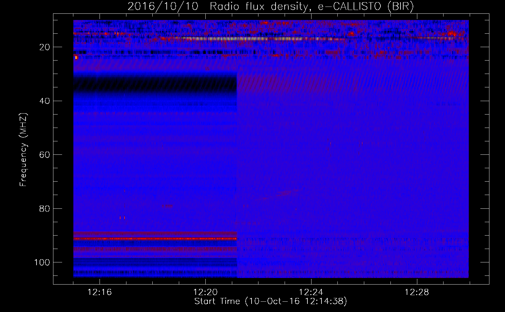Click the plot title text at top
Screen dimensions: 505x312
[x=271, y=6]
